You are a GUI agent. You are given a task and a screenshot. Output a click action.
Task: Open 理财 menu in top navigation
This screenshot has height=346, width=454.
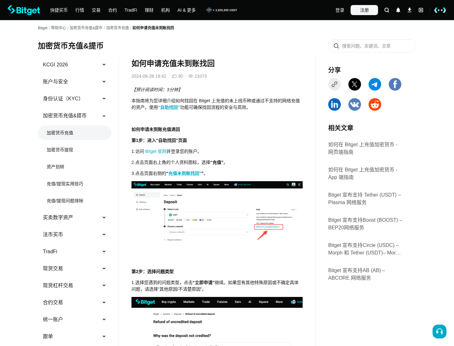tap(149, 10)
